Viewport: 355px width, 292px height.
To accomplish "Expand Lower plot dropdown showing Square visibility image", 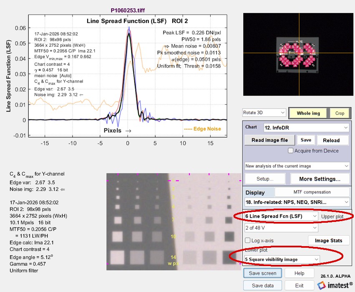I will 282,259.
